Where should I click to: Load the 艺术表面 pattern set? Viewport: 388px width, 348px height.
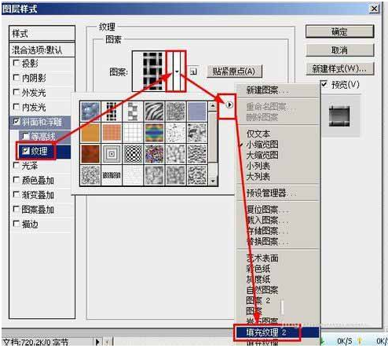coord(277,258)
